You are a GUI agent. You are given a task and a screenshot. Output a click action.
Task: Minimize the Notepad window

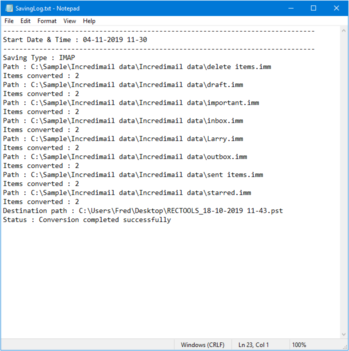pos(291,8)
